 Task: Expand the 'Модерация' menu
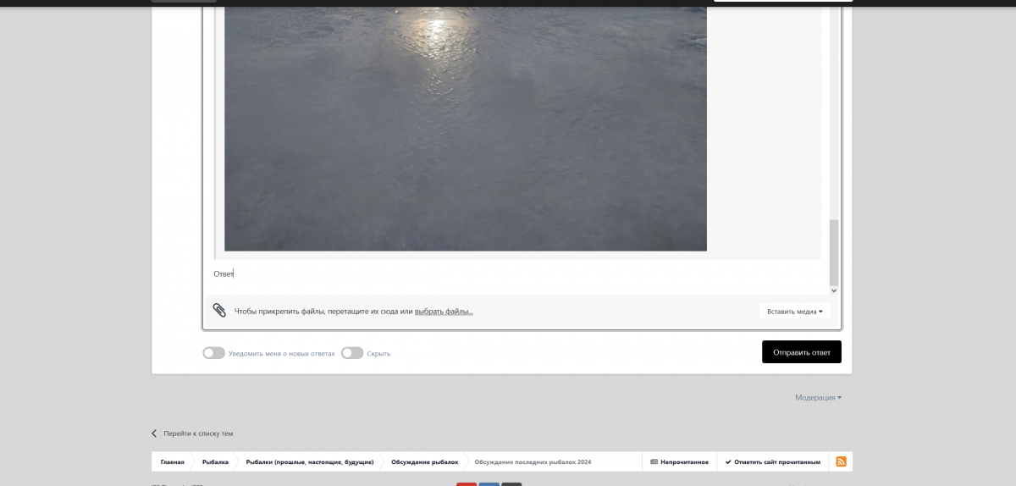click(x=818, y=397)
